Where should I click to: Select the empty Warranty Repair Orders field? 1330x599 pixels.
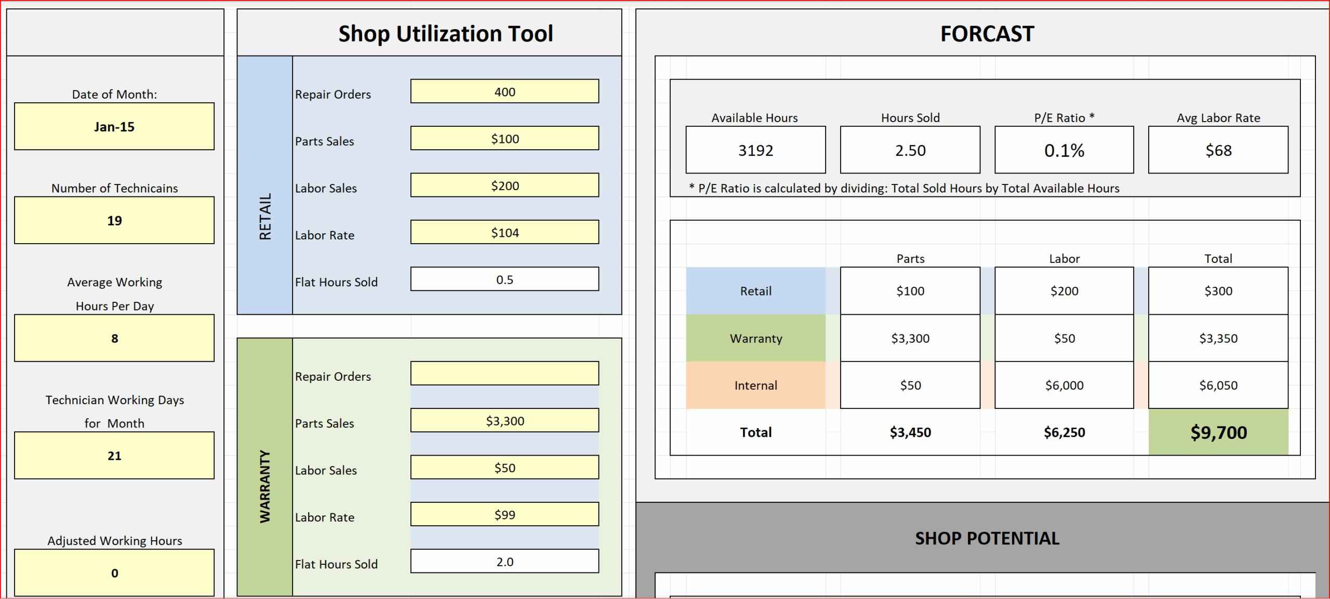click(504, 373)
